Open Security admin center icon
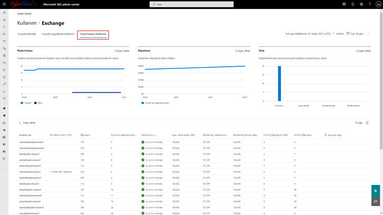Viewport: 383px width, 215px height. [x=4, y=109]
